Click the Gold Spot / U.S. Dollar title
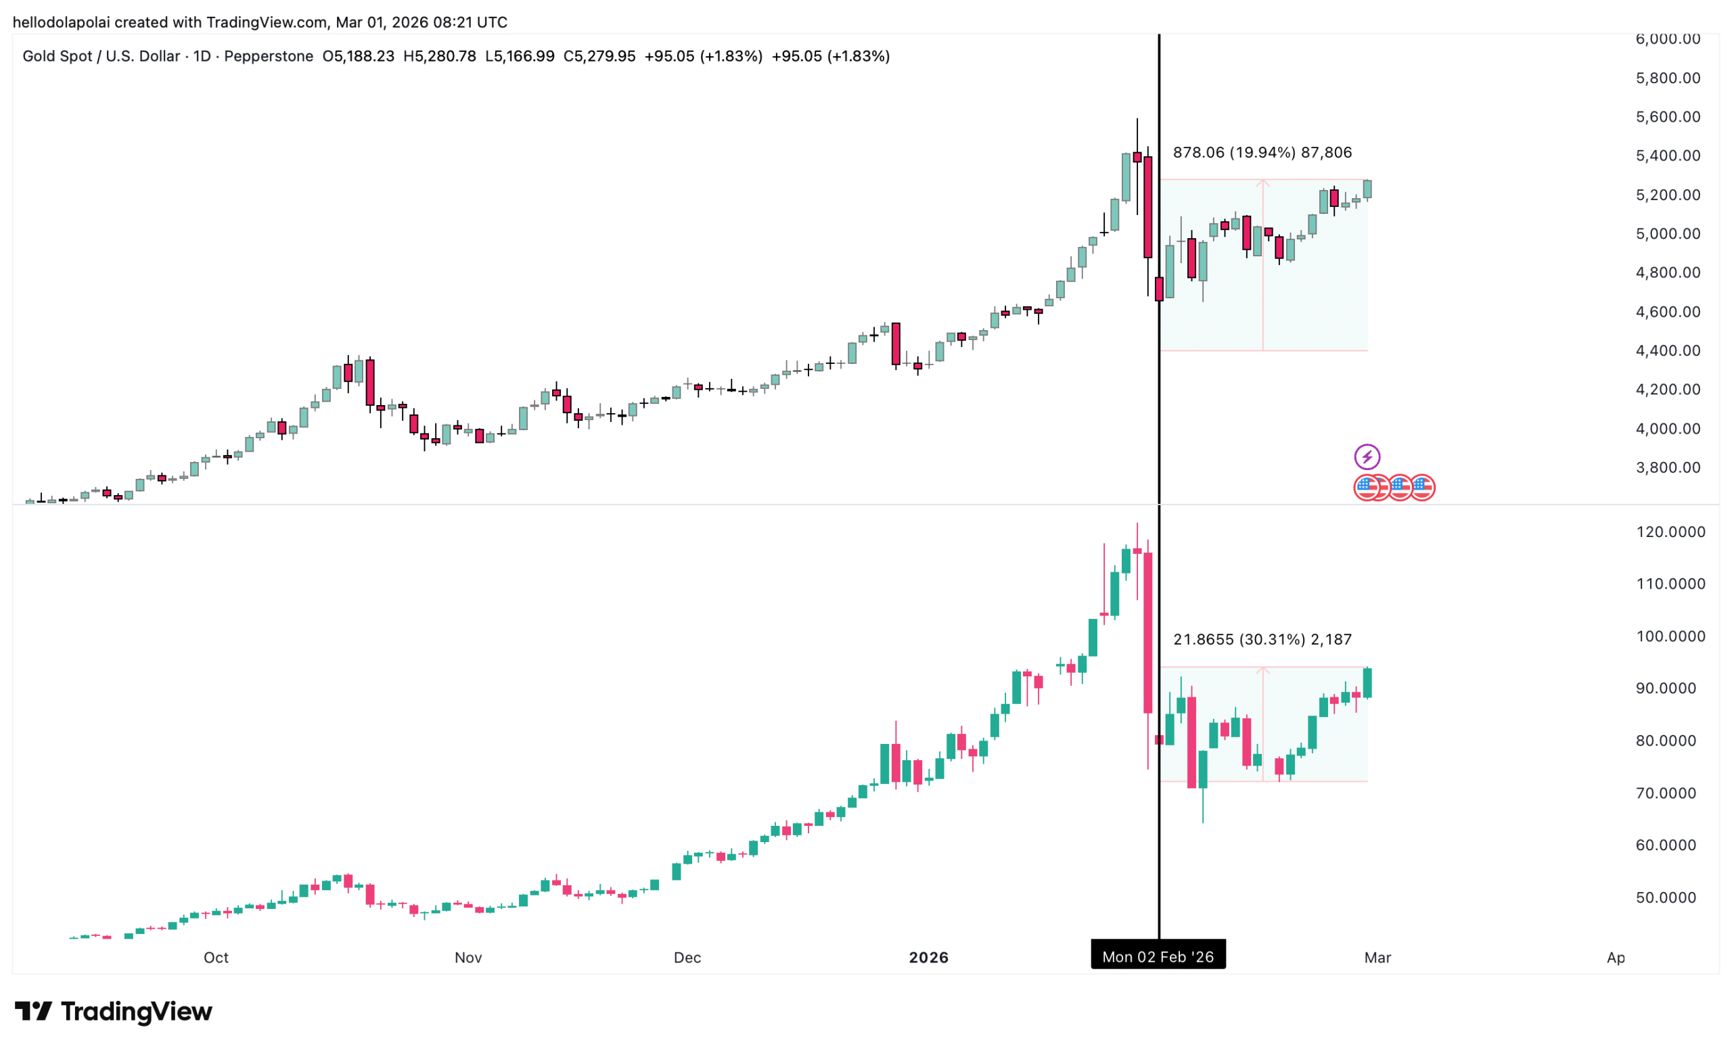1732x1049 pixels. pos(101,56)
